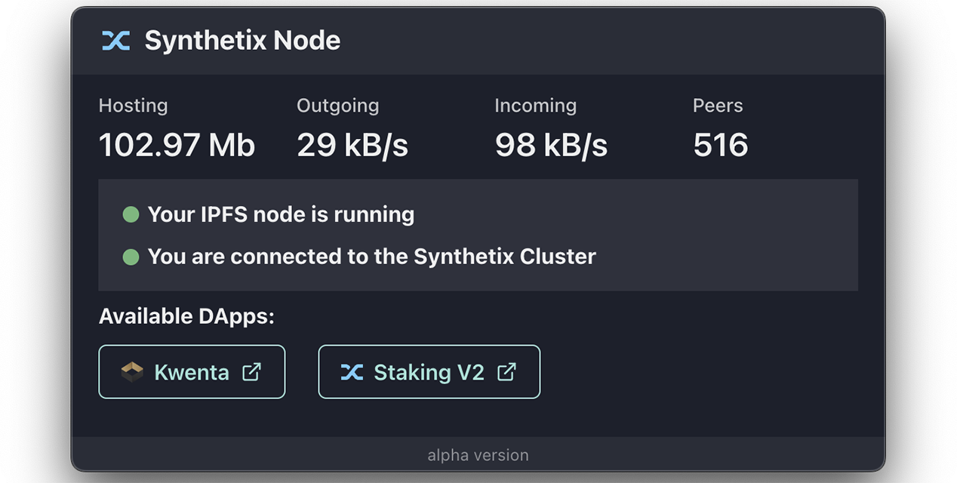Click the Synthetix icon inside the Staking V2 button
The height and width of the screenshot is (483, 966).
pyautogui.click(x=353, y=371)
